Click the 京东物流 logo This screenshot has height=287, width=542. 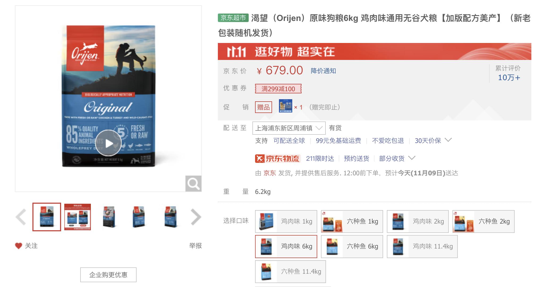click(x=278, y=159)
